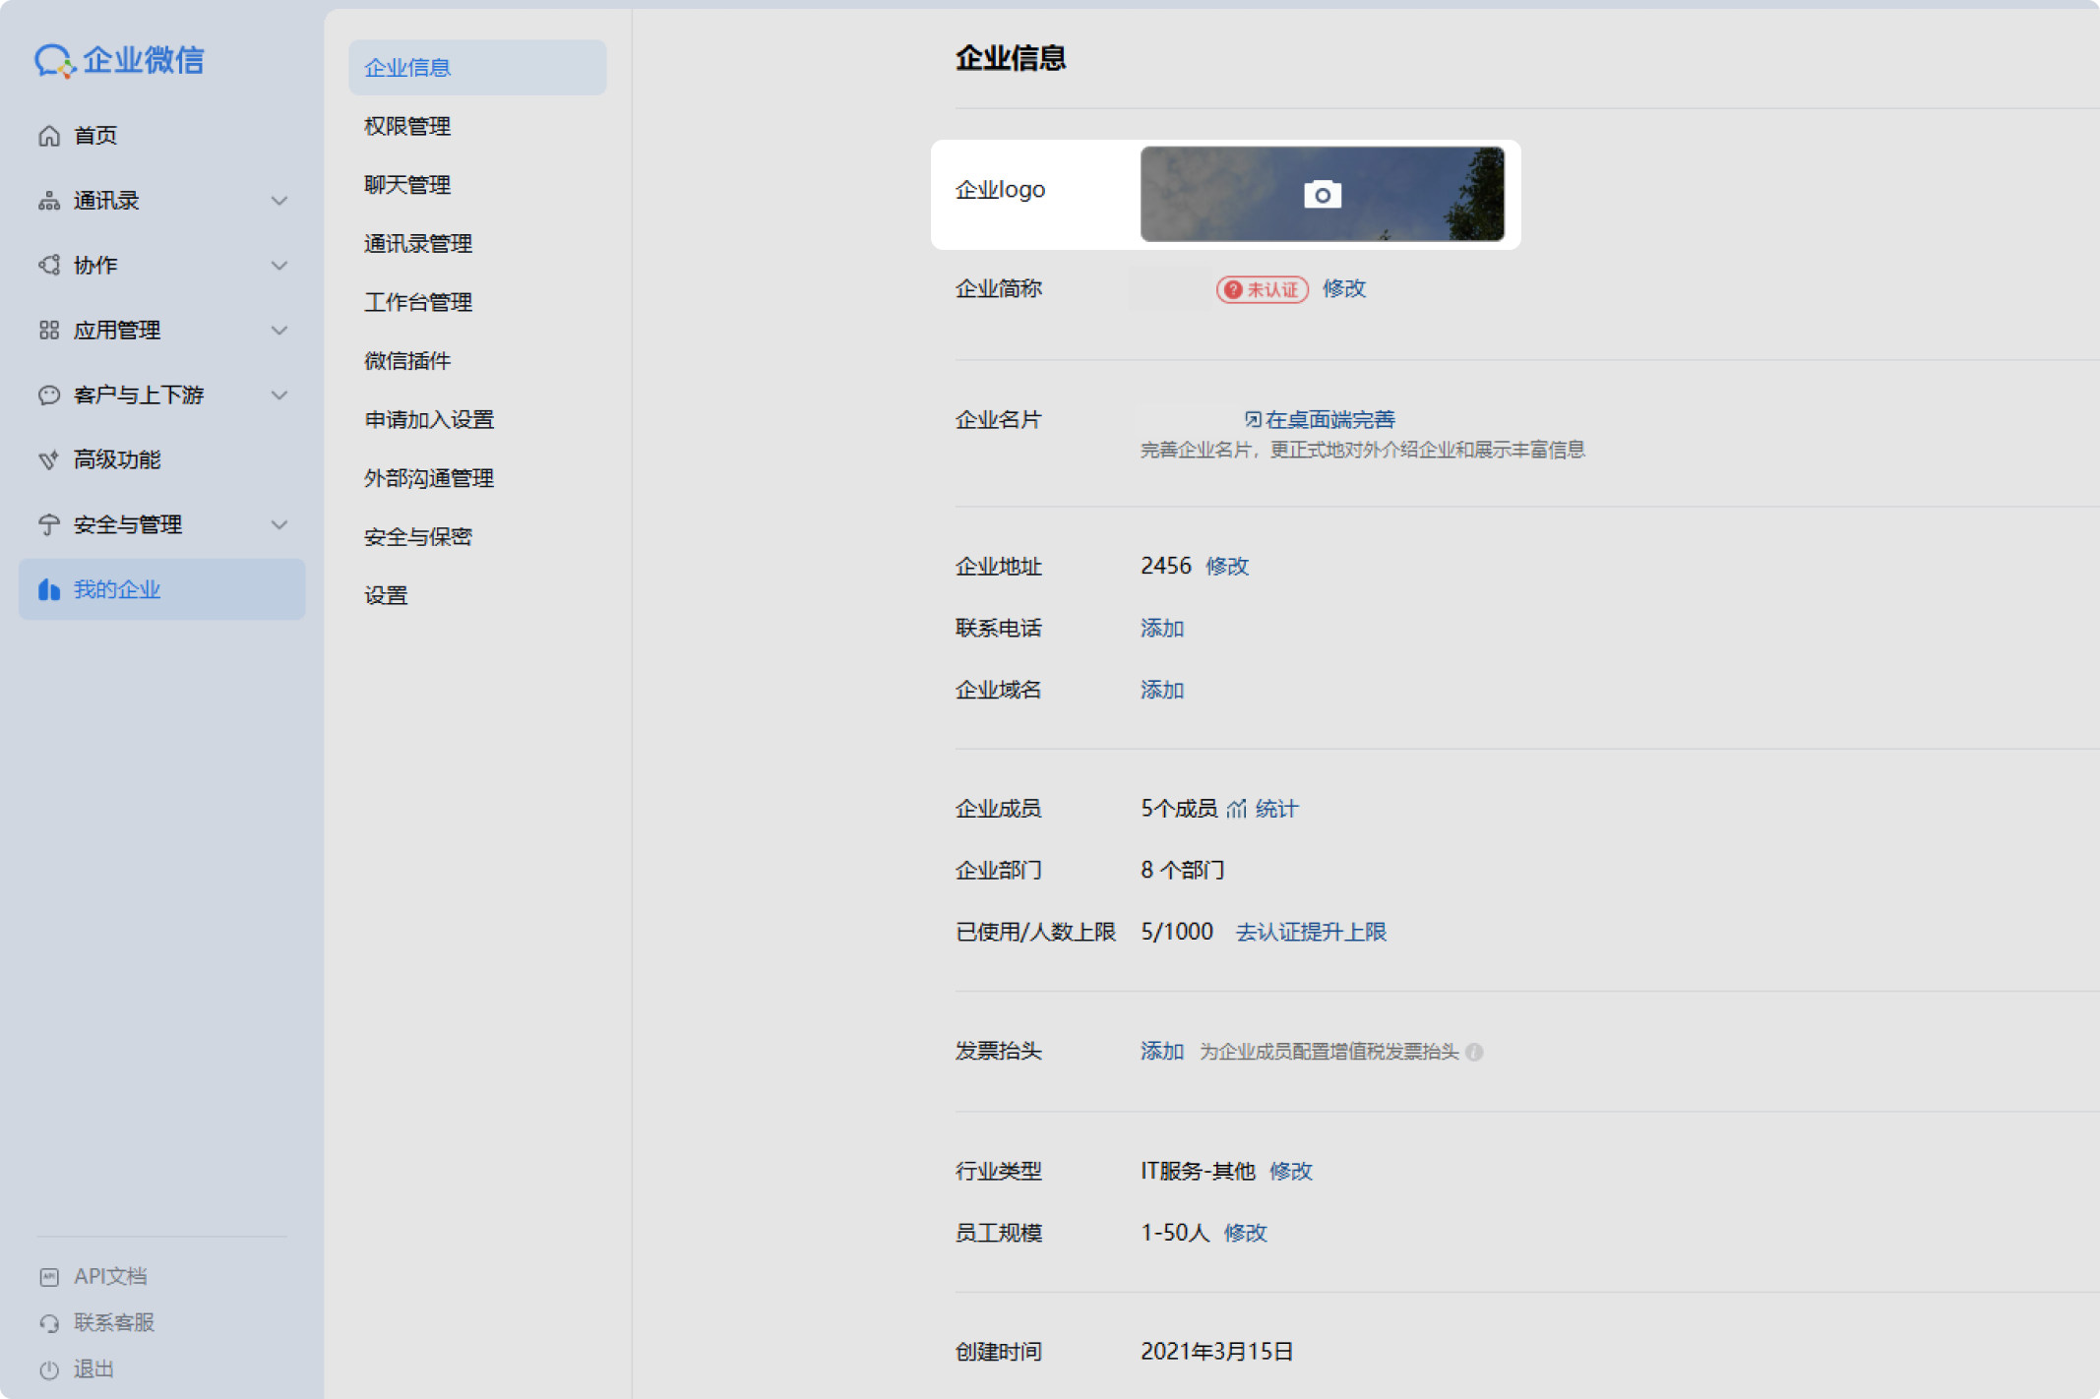Expand the 协作 chevron

279,266
